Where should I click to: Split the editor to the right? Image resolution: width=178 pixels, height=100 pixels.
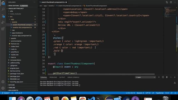[171, 2]
